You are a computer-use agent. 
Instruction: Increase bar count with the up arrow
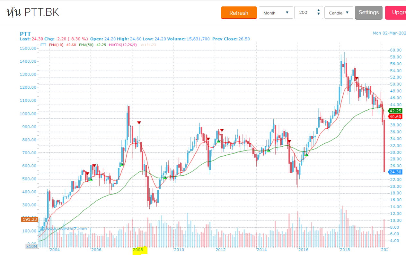(x=318, y=11)
